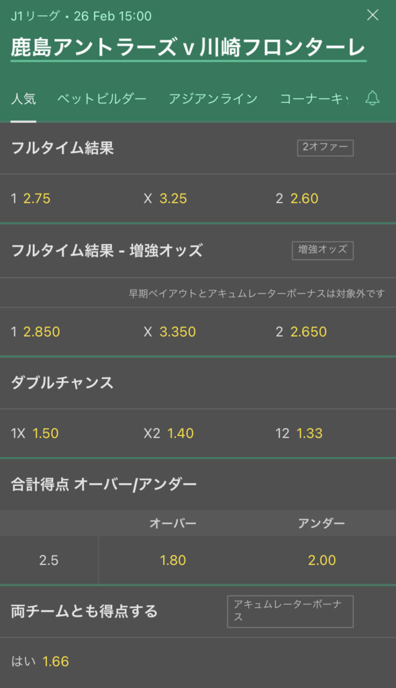This screenshot has height=688, width=396.
Task: Choose under 2.5 goals at 2.00
Action: point(322,560)
